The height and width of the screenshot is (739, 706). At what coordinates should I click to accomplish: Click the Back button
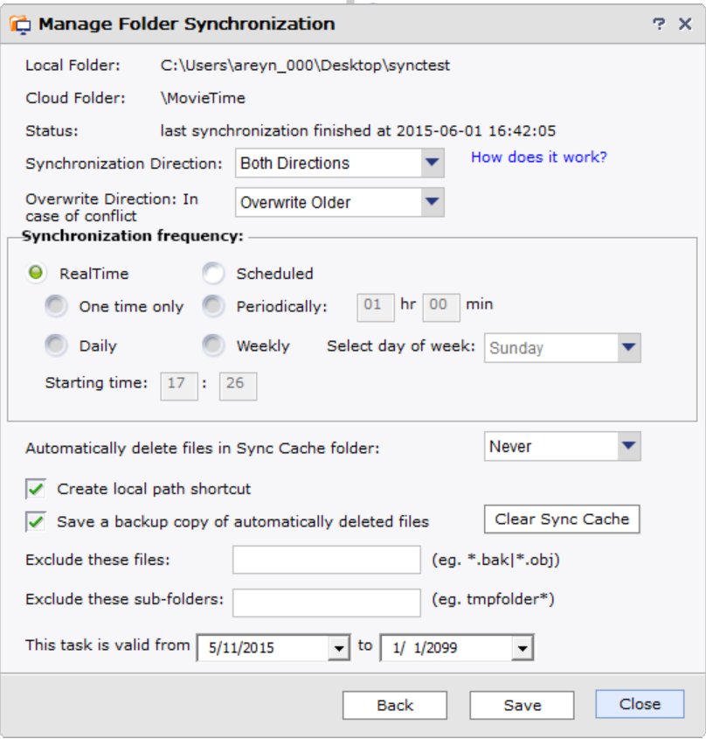click(x=394, y=705)
